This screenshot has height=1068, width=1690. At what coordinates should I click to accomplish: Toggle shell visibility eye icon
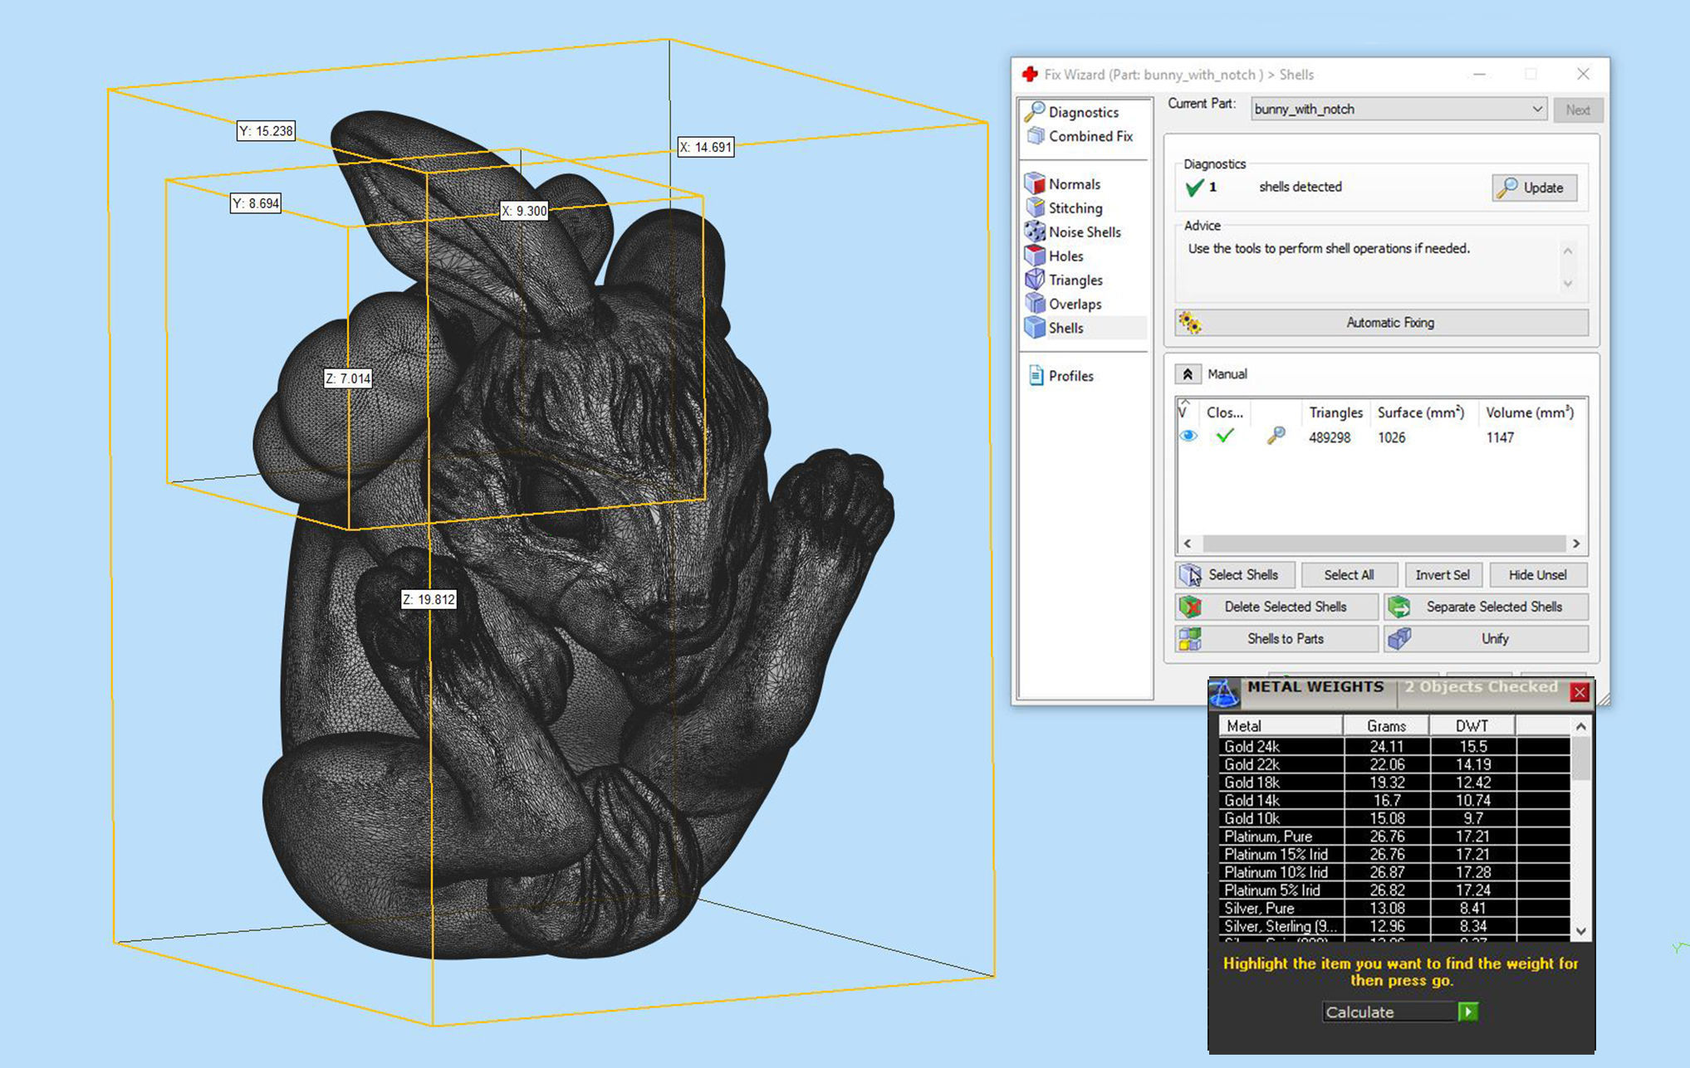(x=1188, y=436)
